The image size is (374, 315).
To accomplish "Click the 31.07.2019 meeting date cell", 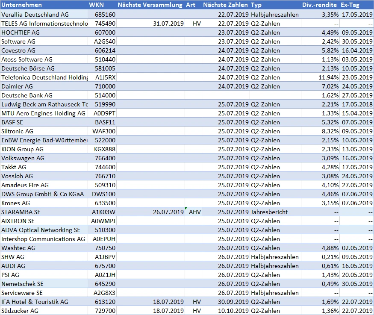I will (168, 24).
